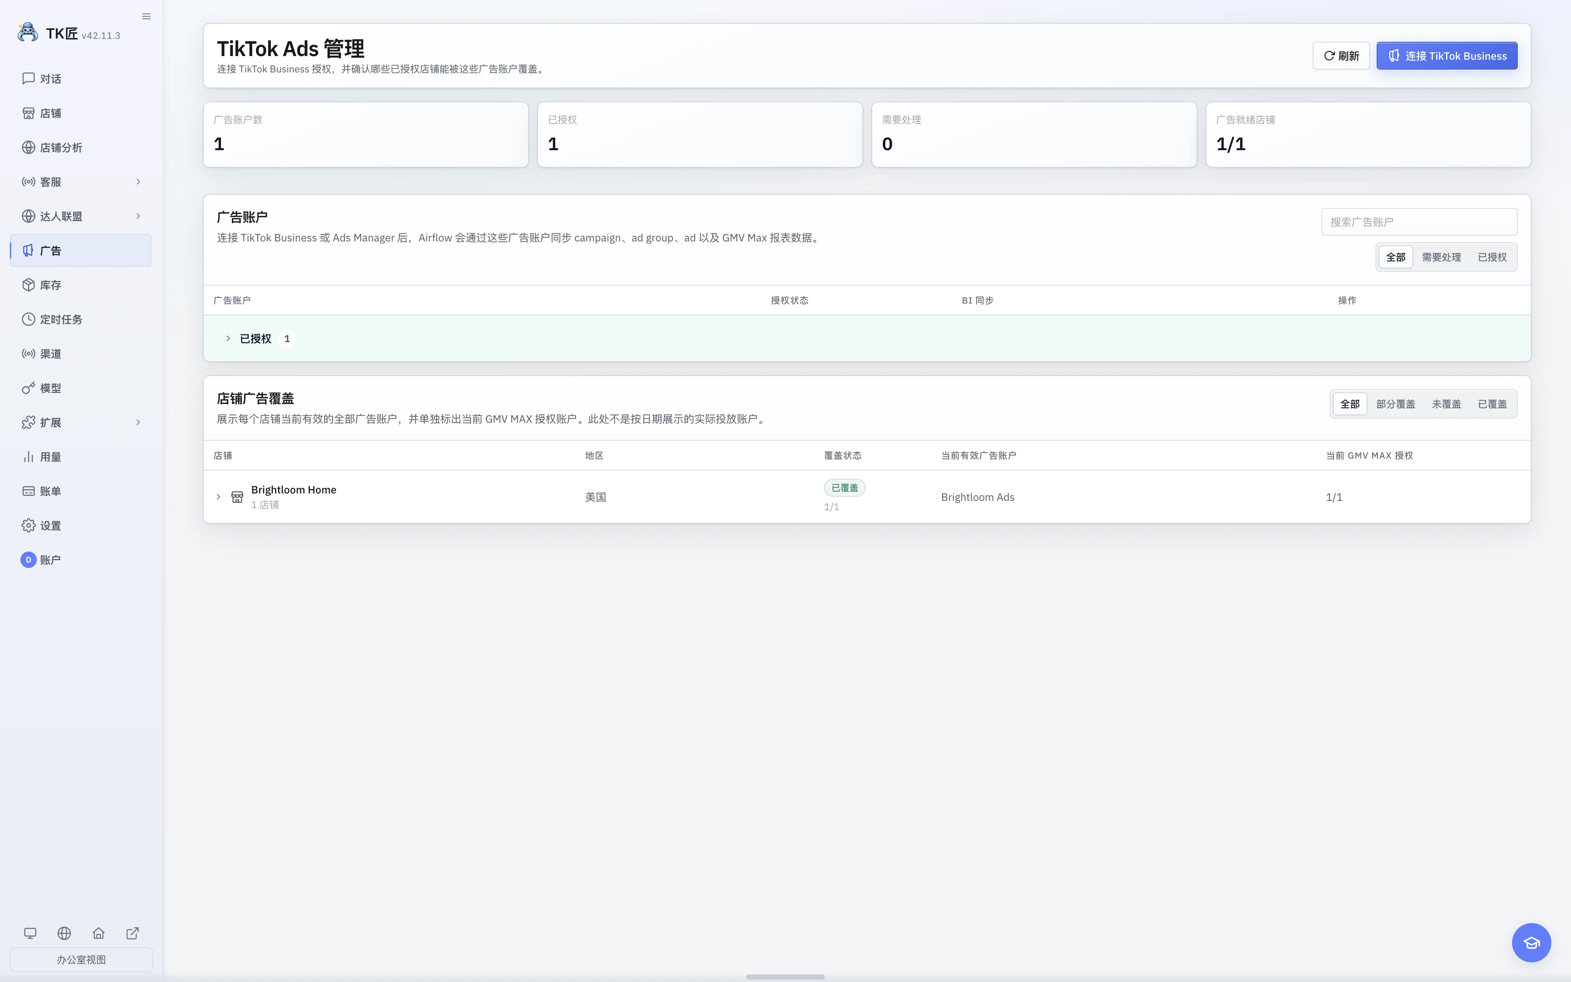Expand the 扩展 submenu chevron
1571x982 pixels.
[x=138, y=423]
